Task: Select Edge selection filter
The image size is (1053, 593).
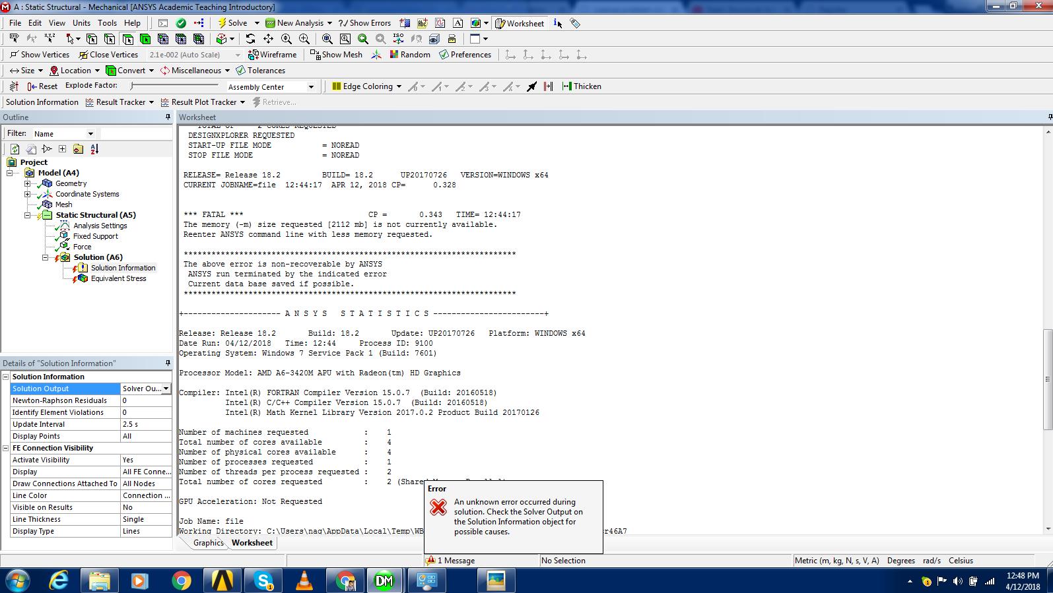Action: pos(110,39)
